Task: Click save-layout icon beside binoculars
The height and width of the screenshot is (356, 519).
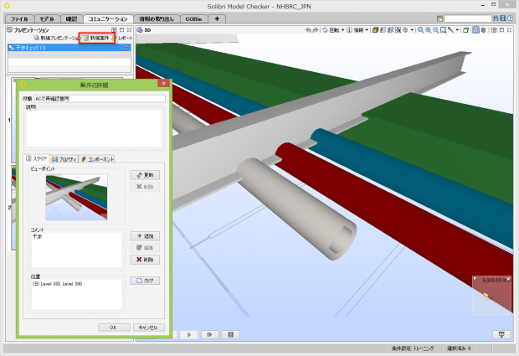Action: coord(503,18)
